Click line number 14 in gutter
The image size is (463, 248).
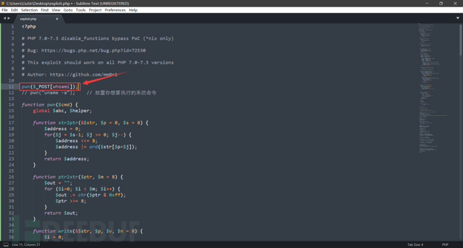[11, 105]
